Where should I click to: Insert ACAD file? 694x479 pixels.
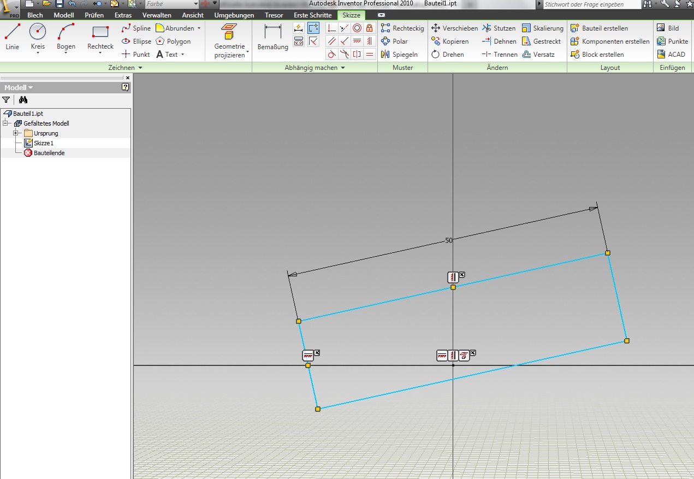[671, 55]
